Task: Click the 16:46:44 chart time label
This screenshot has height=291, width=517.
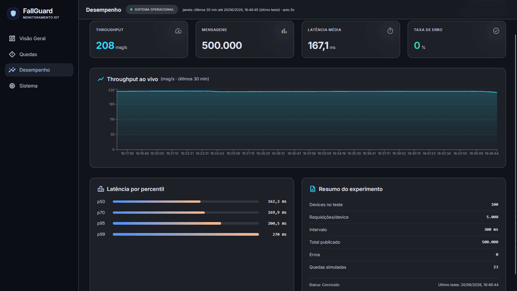Action: pyautogui.click(x=492, y=153)
